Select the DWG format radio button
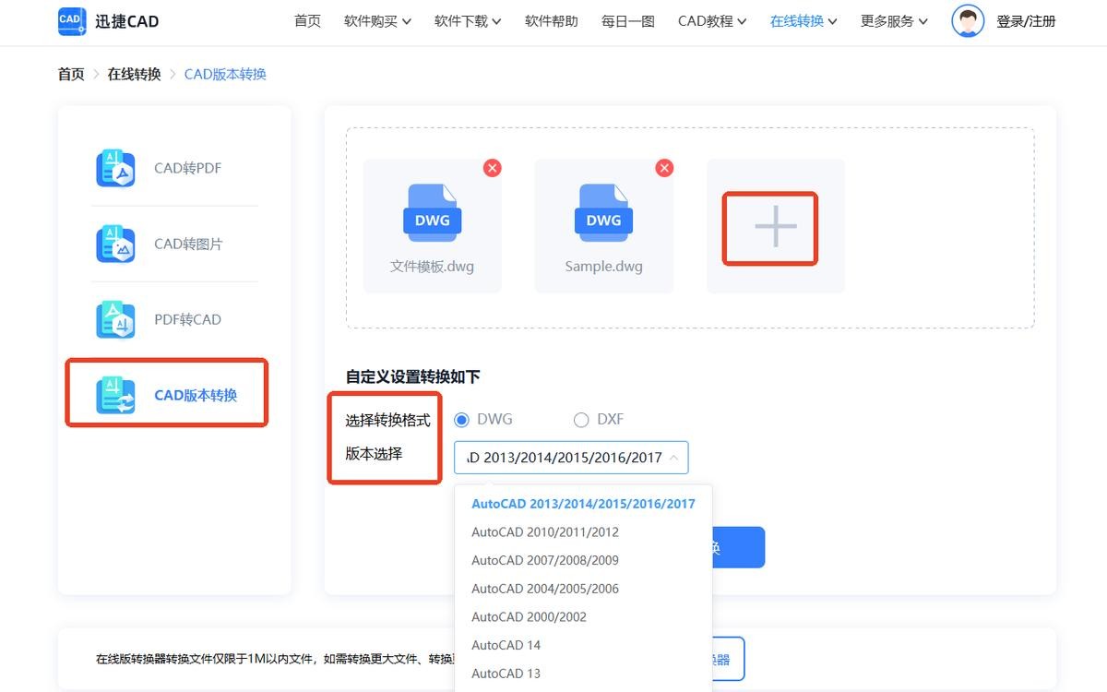1107x692 pixels. [x=462, y=420]
